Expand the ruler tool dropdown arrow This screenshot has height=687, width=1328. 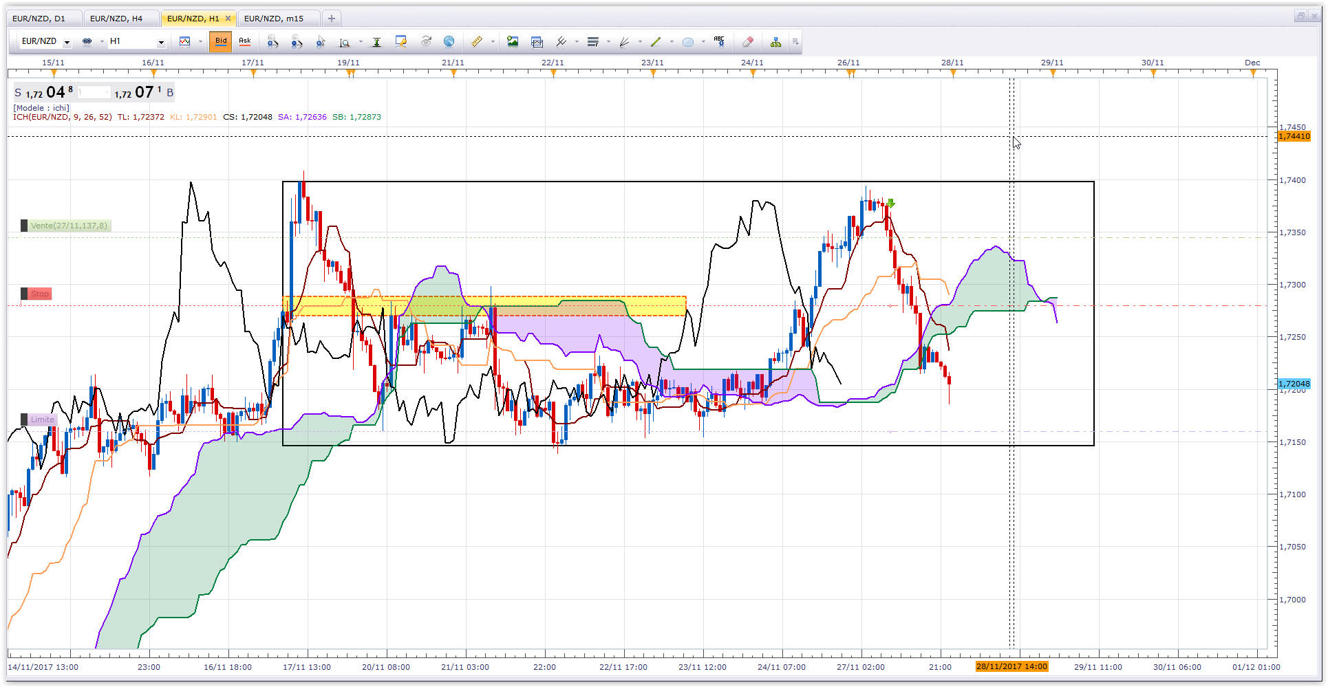click(x=493, y=42)
